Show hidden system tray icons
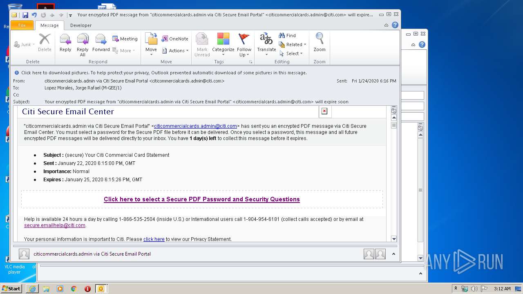This screenshot has width=523, height=294. (456, 288)
